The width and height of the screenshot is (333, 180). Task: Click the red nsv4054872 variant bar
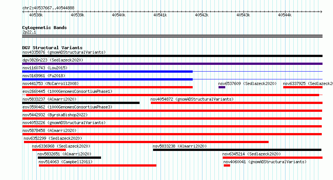[x=236, y=103]
